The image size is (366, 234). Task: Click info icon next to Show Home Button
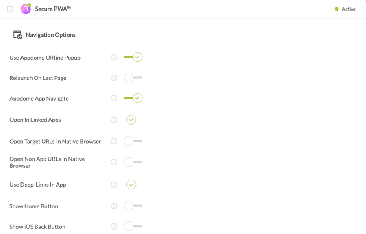coord(114,206)
